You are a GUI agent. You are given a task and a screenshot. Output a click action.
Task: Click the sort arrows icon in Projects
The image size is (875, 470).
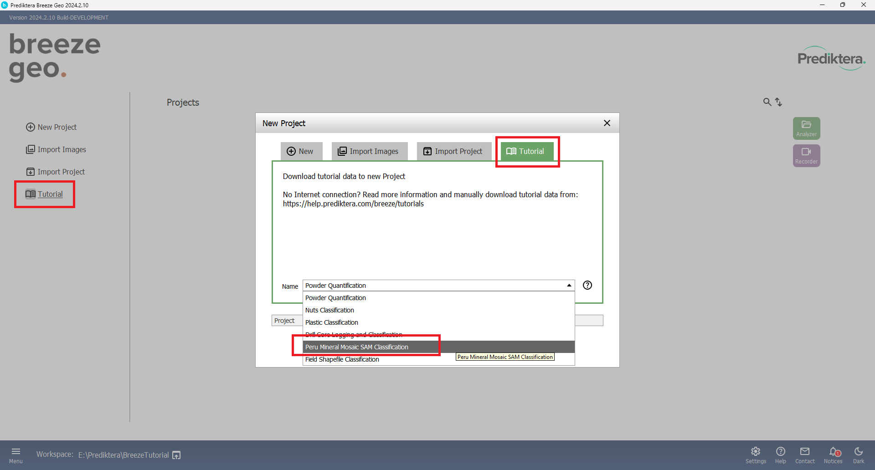coord(778,102)
